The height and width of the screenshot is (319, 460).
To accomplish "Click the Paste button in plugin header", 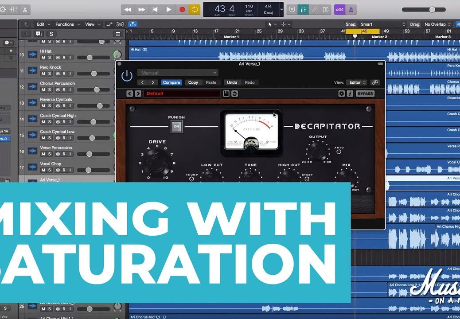I will click(211, 83).
